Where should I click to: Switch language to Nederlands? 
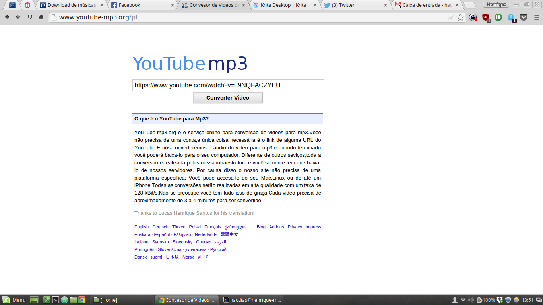tap(206, 234)
